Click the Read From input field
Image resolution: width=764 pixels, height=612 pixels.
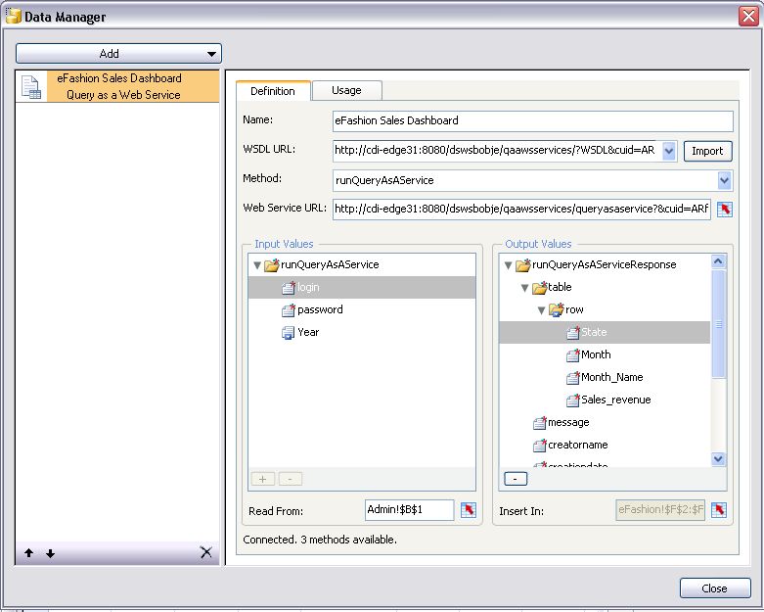(x=409, y=510)
